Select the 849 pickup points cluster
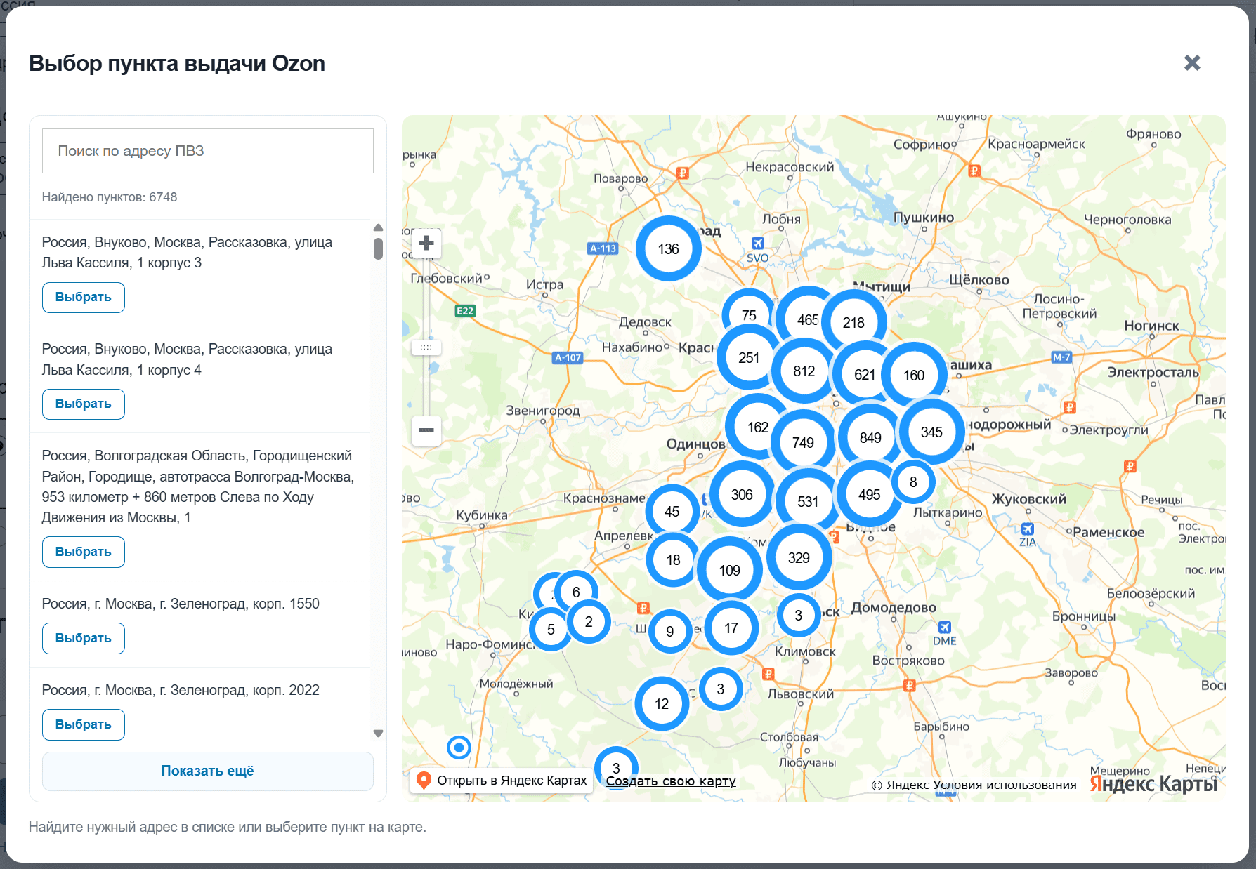 pyautogui.click(x=870, y=437)
